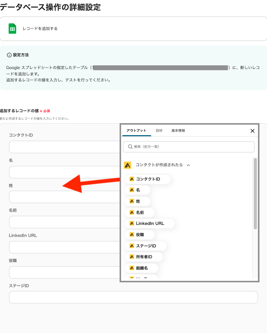
Task: Click the データベース操作の詳細設定 title
Action: pos(50,7)
